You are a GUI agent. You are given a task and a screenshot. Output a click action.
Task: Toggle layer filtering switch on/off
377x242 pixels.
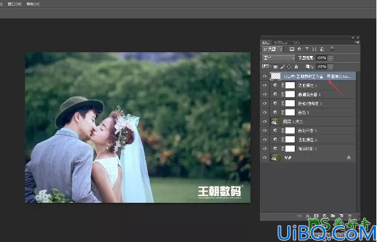coord(332,49)
